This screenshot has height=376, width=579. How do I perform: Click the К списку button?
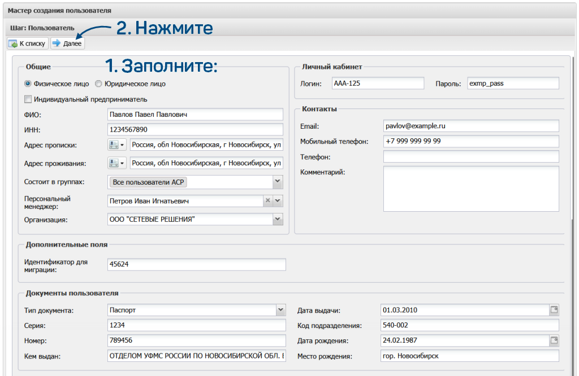click(28, 43)
